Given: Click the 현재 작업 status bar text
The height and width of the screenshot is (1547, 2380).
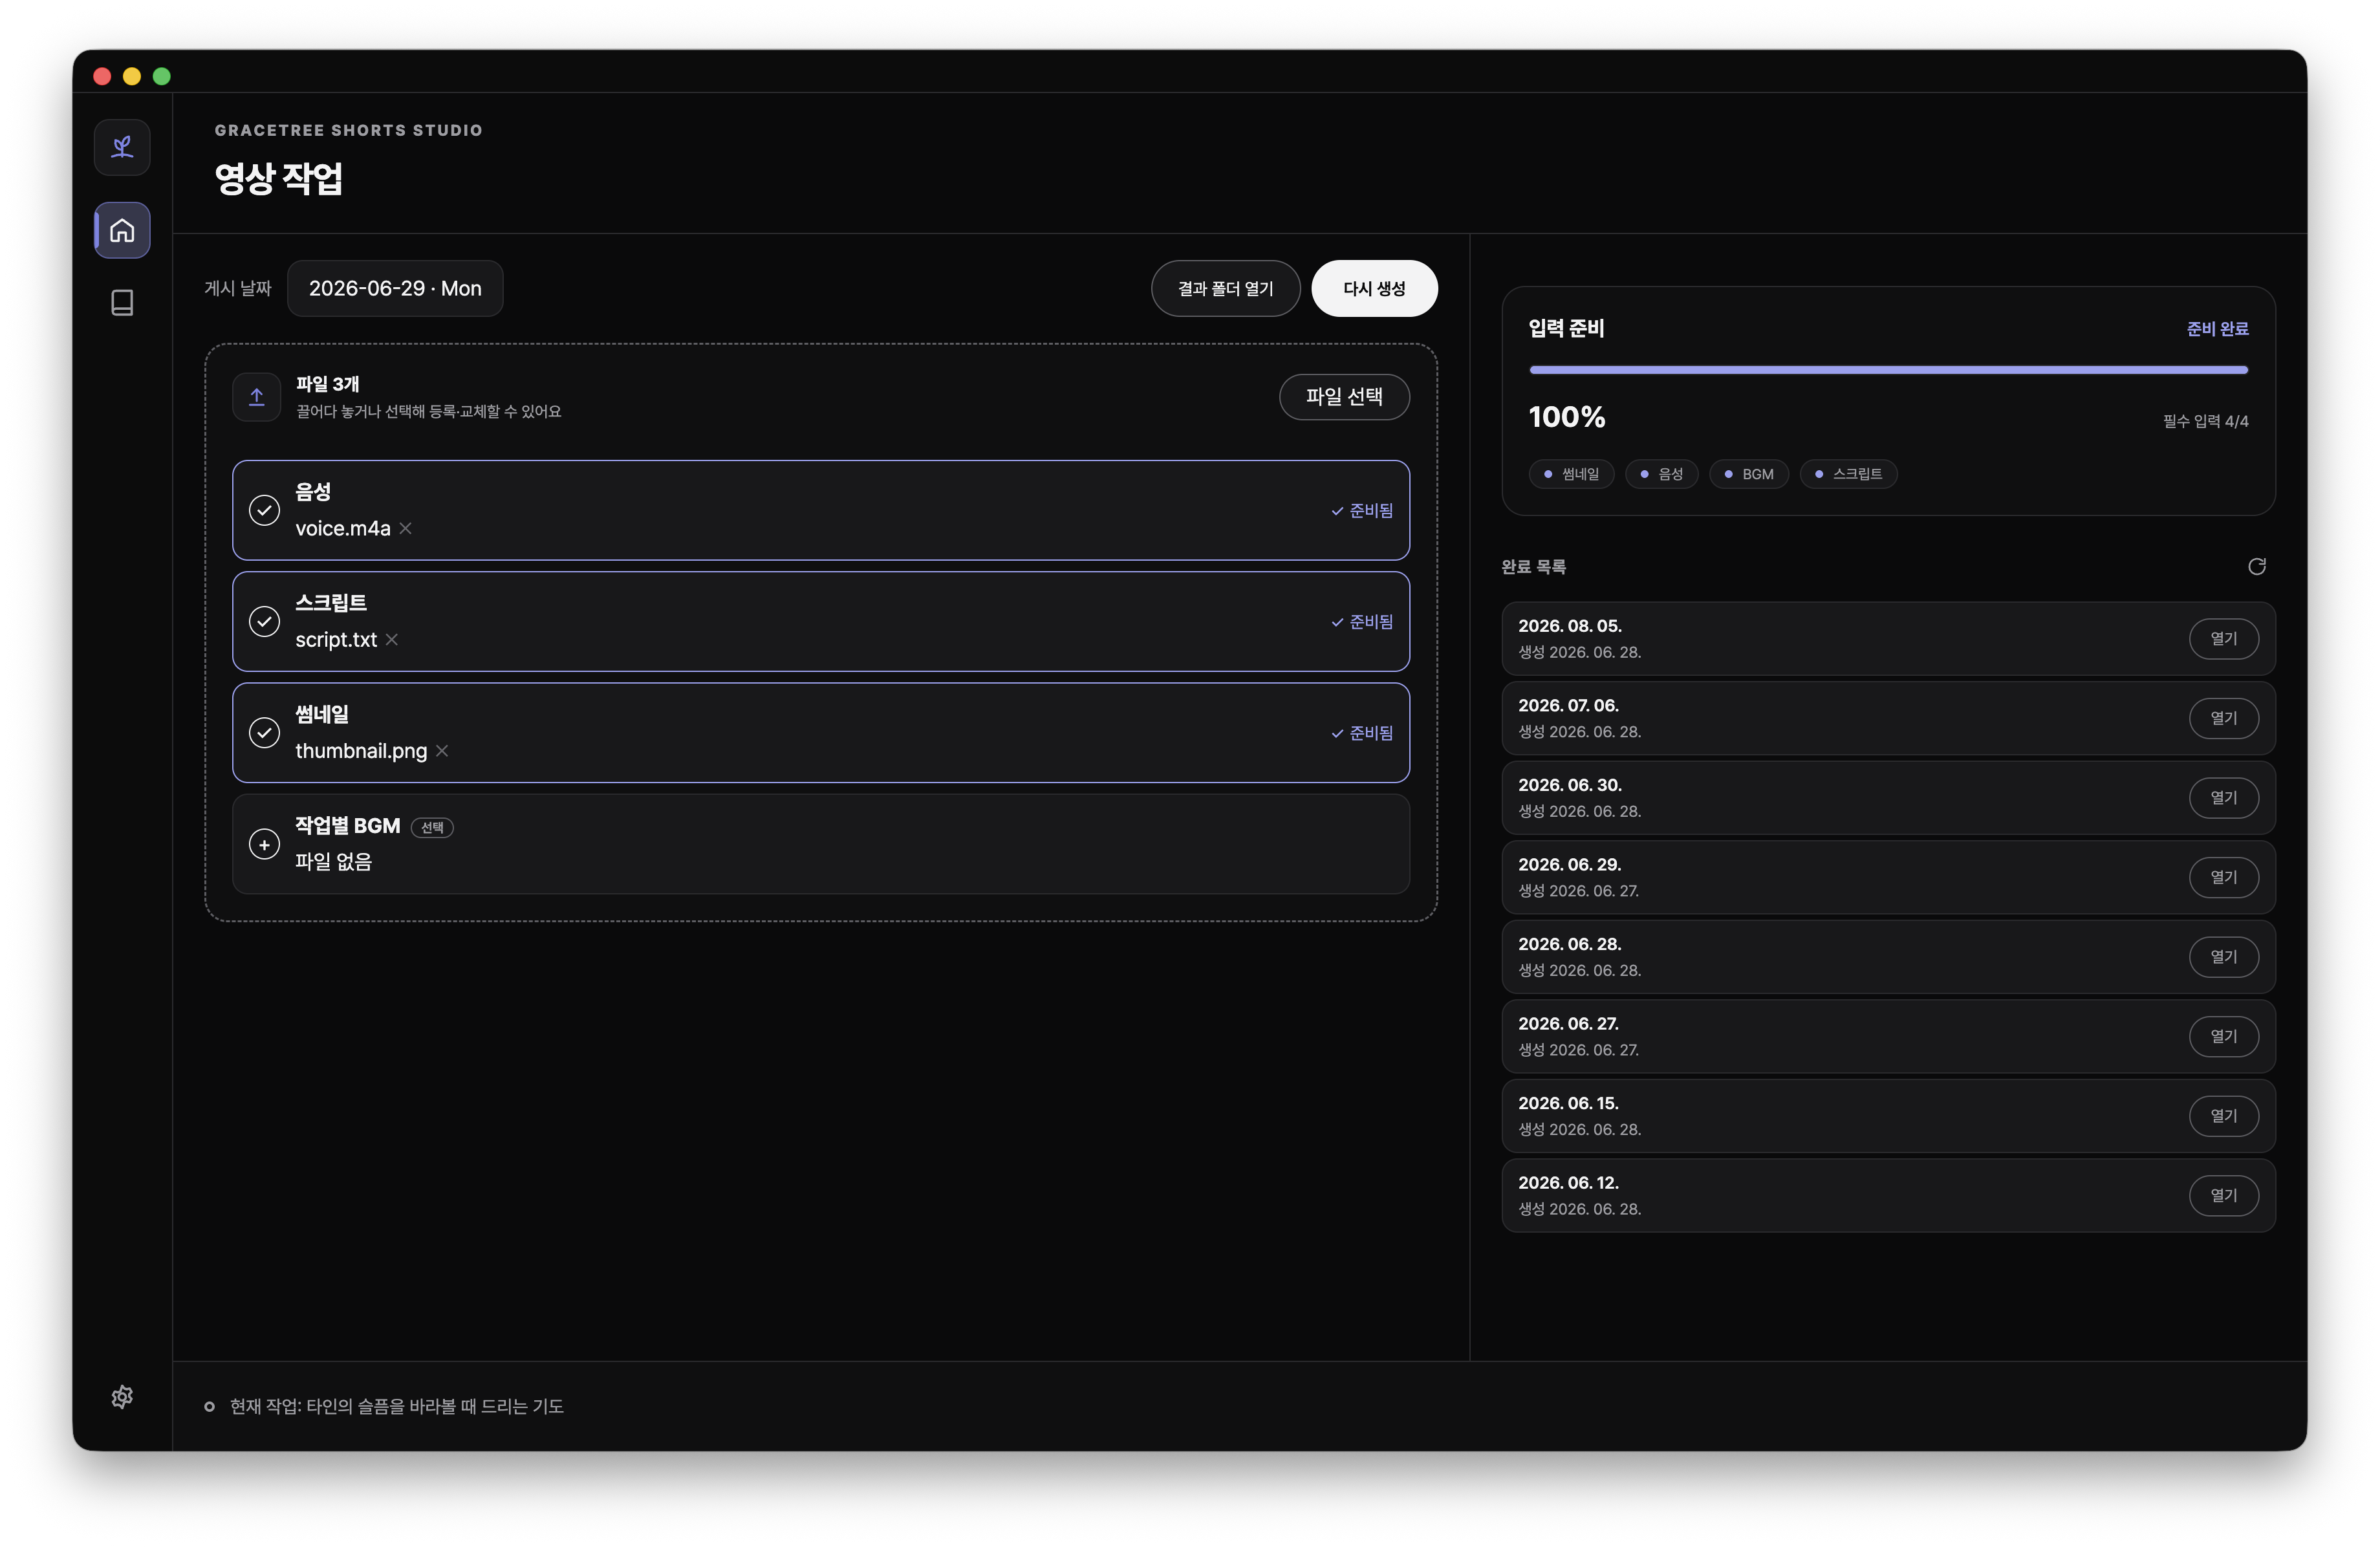Looking at the screenshot, I should [396, 1407].
